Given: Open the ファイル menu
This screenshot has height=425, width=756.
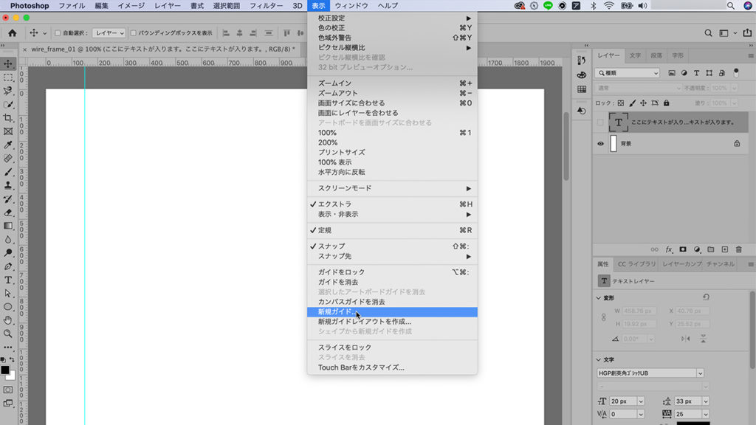Looking at the screenshot, I should point(72,6).
